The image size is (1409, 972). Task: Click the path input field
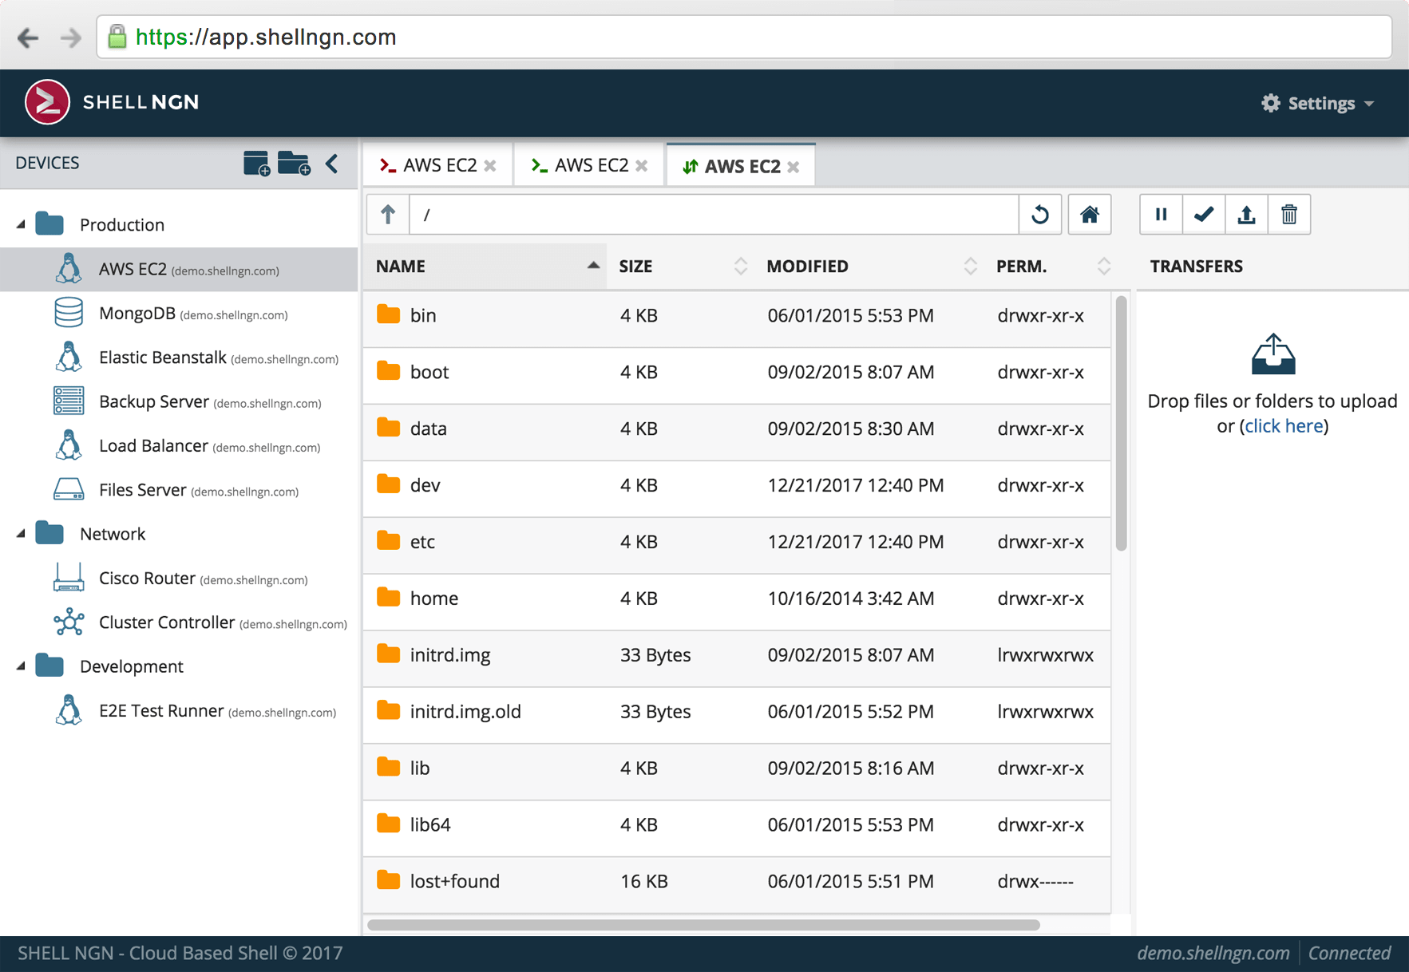pyautogui.click(x=714, y=215)
